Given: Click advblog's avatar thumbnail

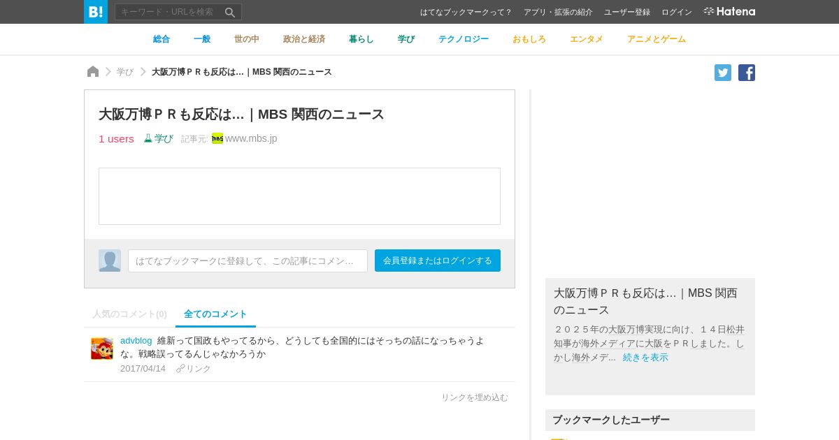Looking at the screenshot, I should click(x=102, y=348).
